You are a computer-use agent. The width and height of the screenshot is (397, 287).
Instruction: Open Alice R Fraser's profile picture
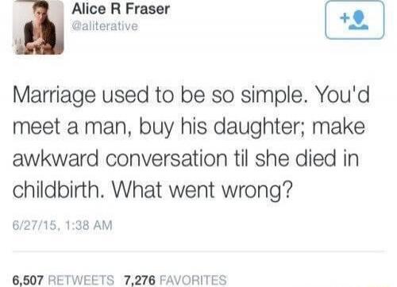point(38,27)
